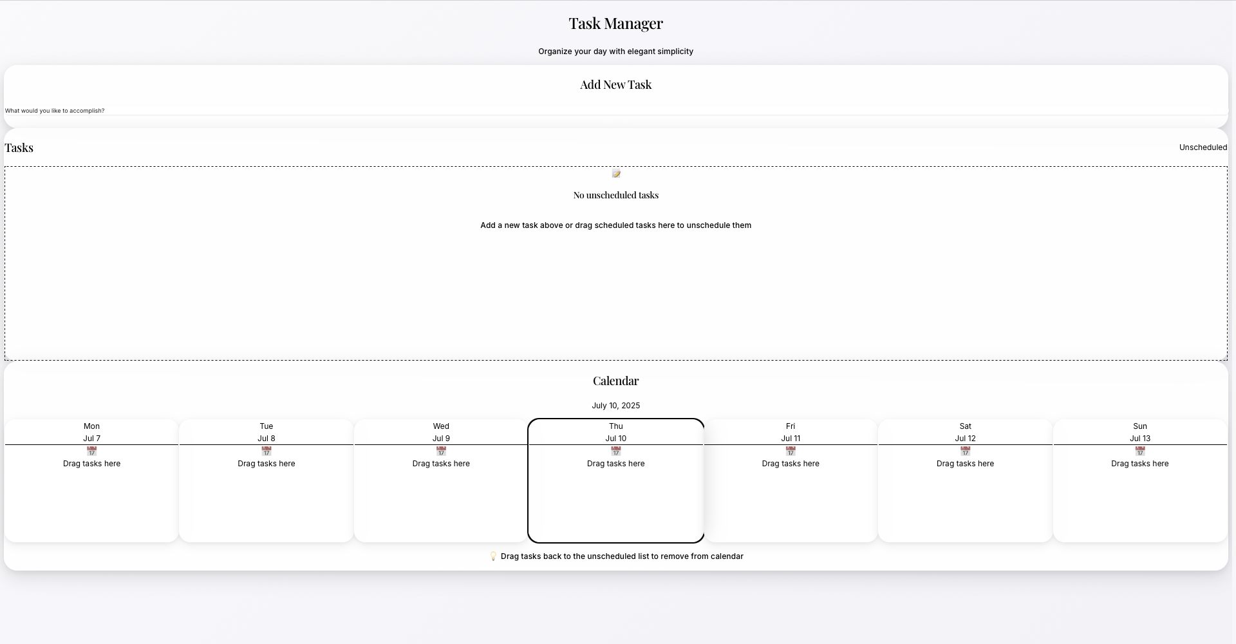This screenshot has height=644, width=1236.
Task: Click the Tue day label
Action: tap(267, 426)
